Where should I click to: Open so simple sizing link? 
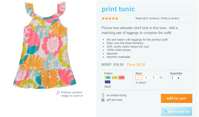(117, 95)
